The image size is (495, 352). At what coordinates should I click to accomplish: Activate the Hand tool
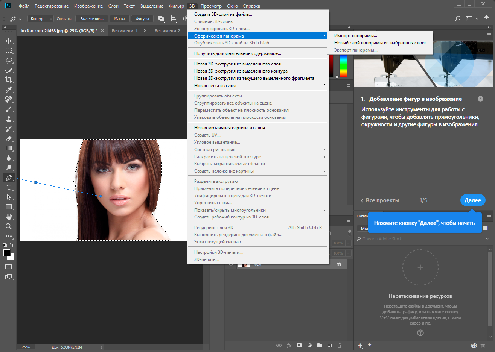[x=9, y=217]
